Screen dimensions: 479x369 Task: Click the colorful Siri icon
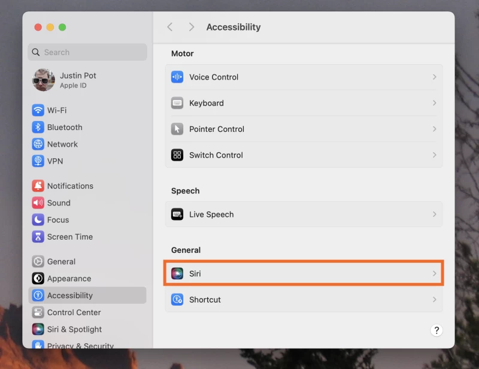177,273
